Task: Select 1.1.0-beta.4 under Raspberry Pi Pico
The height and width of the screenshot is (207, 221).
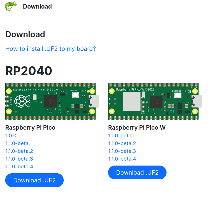Action: click(x=19, y=167)
